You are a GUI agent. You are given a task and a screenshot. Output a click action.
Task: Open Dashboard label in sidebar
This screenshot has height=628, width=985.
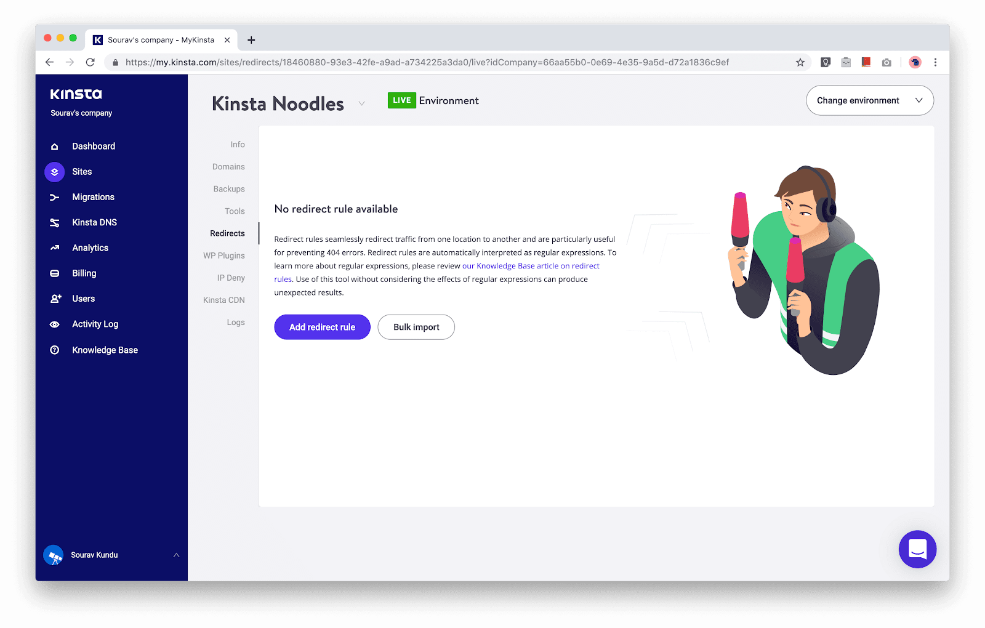[x=94, y=147]
